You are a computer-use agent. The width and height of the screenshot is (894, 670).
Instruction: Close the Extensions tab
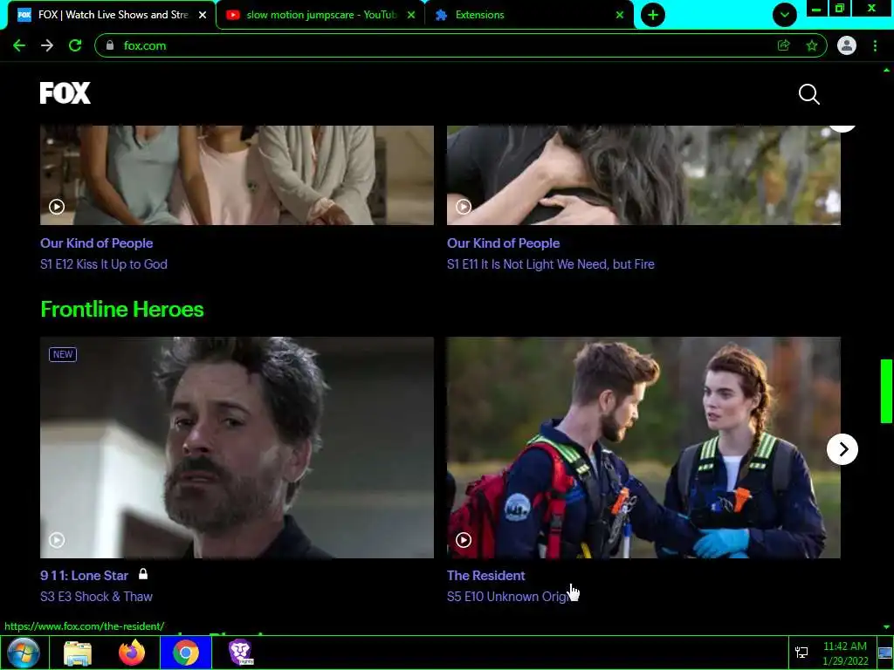click(x=620, y=15)
